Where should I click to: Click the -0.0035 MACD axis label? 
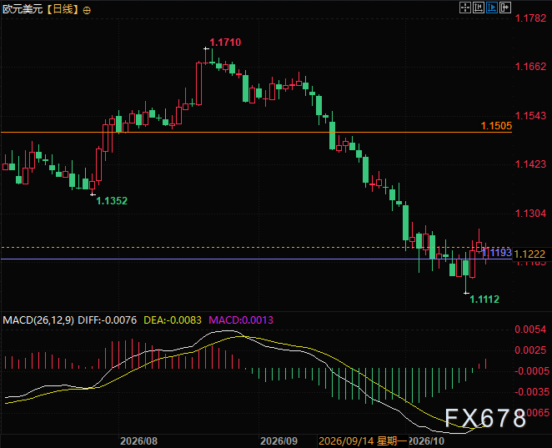coord(532,391)
